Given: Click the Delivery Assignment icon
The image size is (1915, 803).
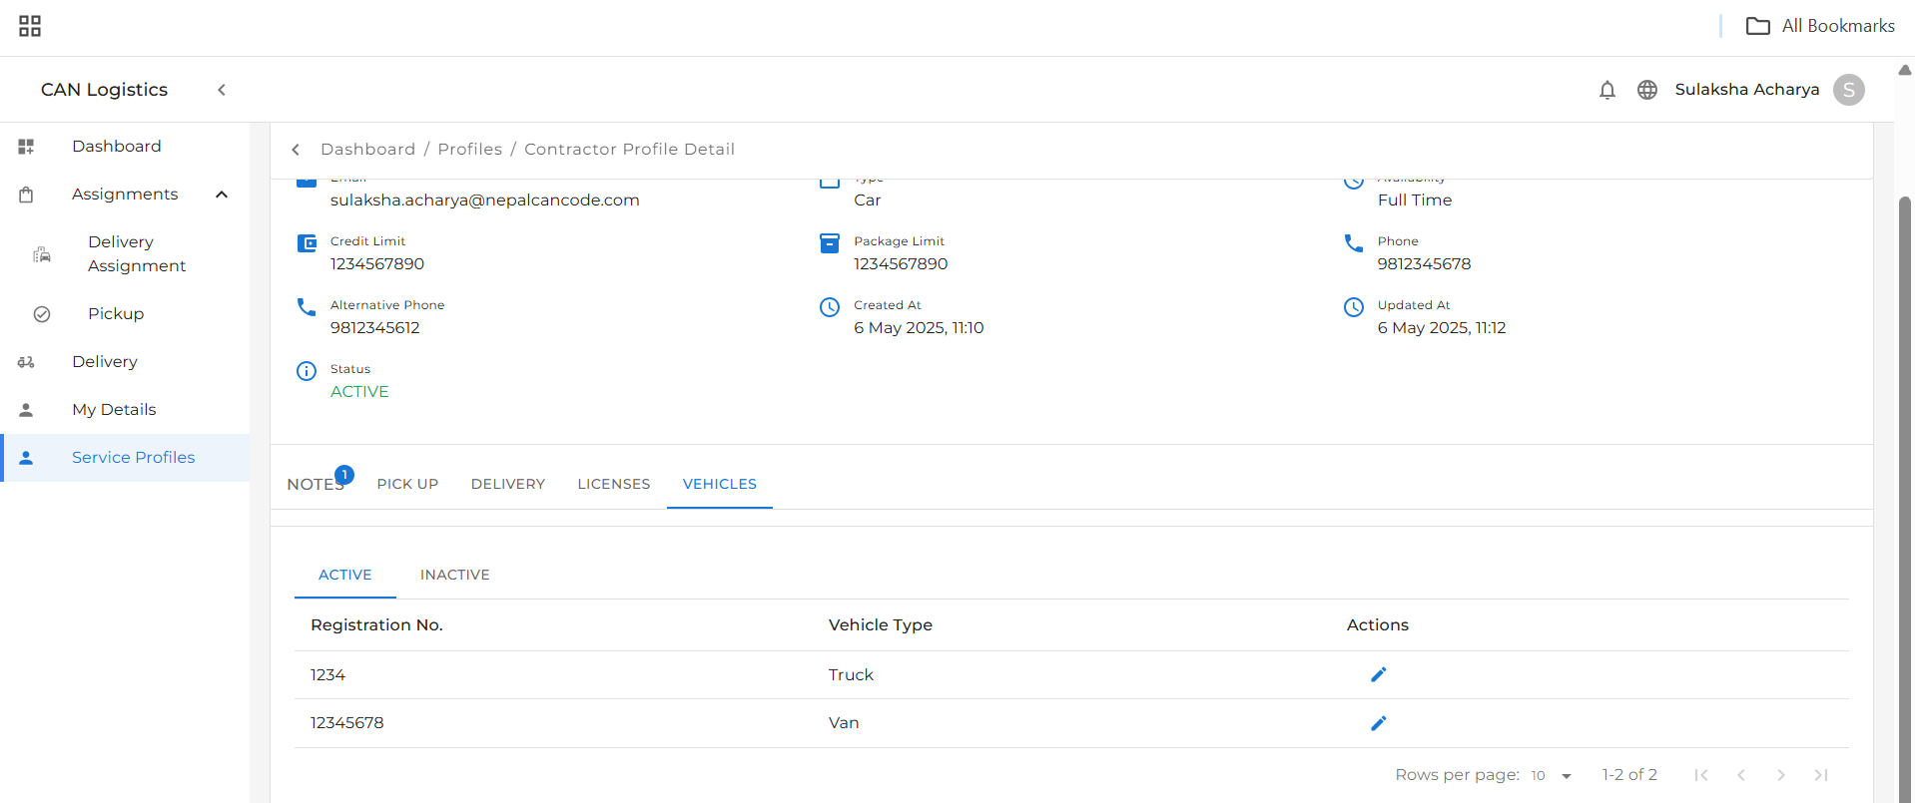Looking at the screenshot, I should (x=42, y=254).
